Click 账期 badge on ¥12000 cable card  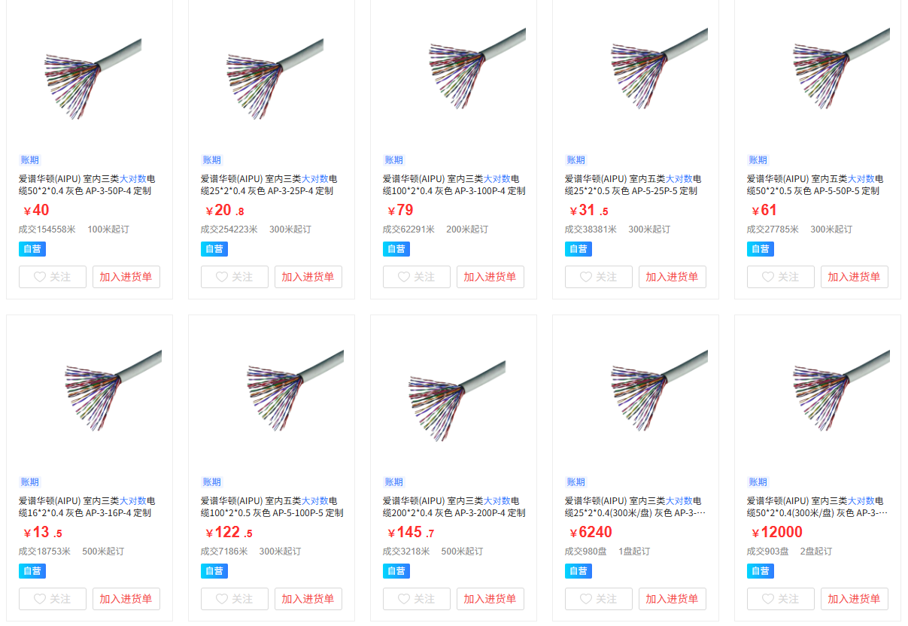[758, 482]
